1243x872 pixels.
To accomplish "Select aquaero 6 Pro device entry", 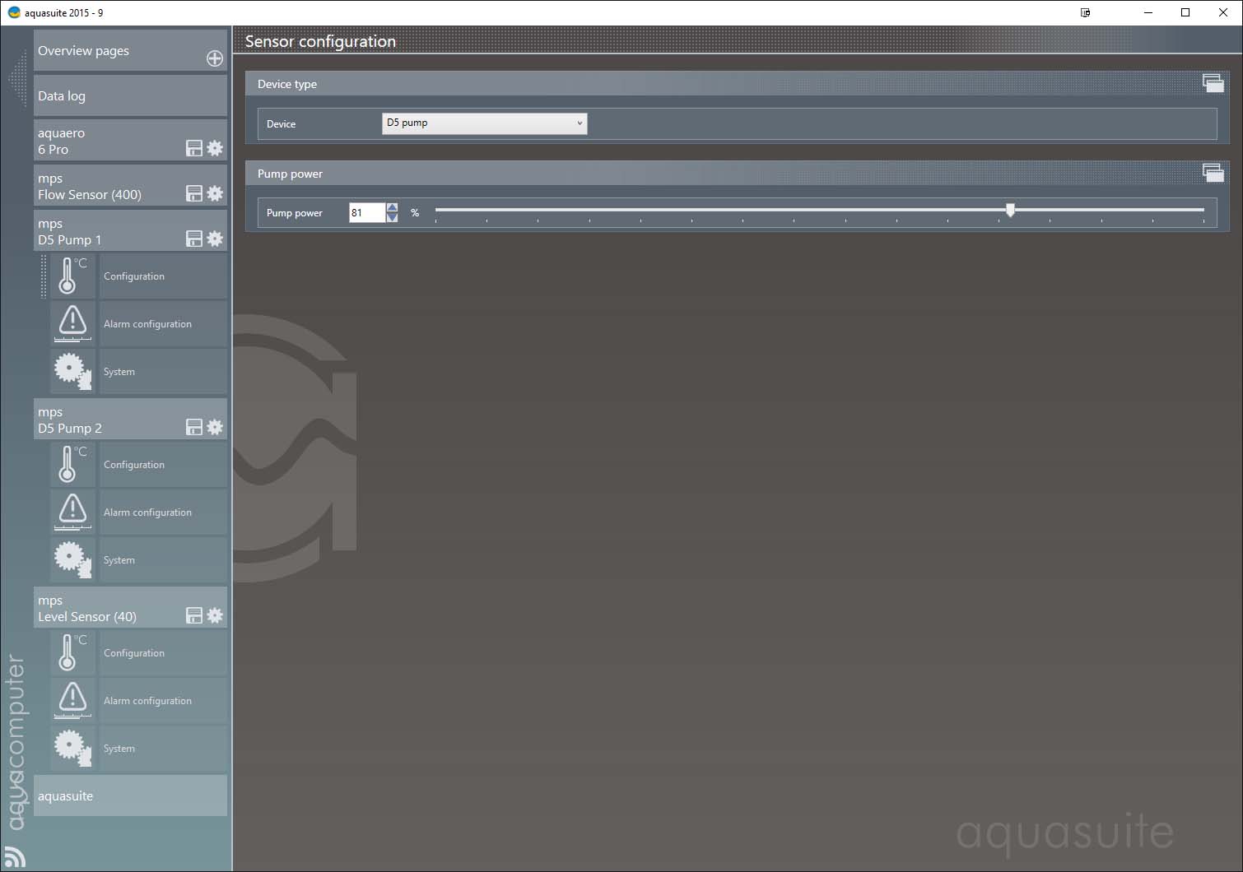I will point(130,141).
